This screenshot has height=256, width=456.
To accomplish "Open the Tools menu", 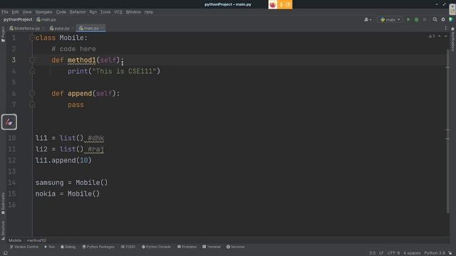I will 105,12.
